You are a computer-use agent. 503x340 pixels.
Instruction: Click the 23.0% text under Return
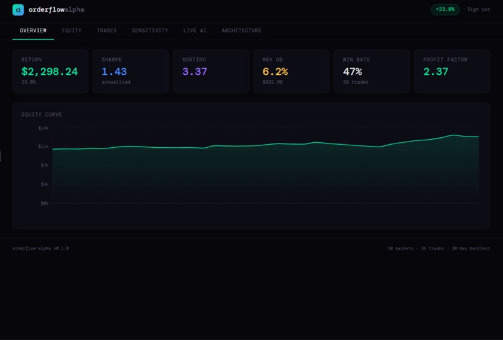(x=29, y=82)
